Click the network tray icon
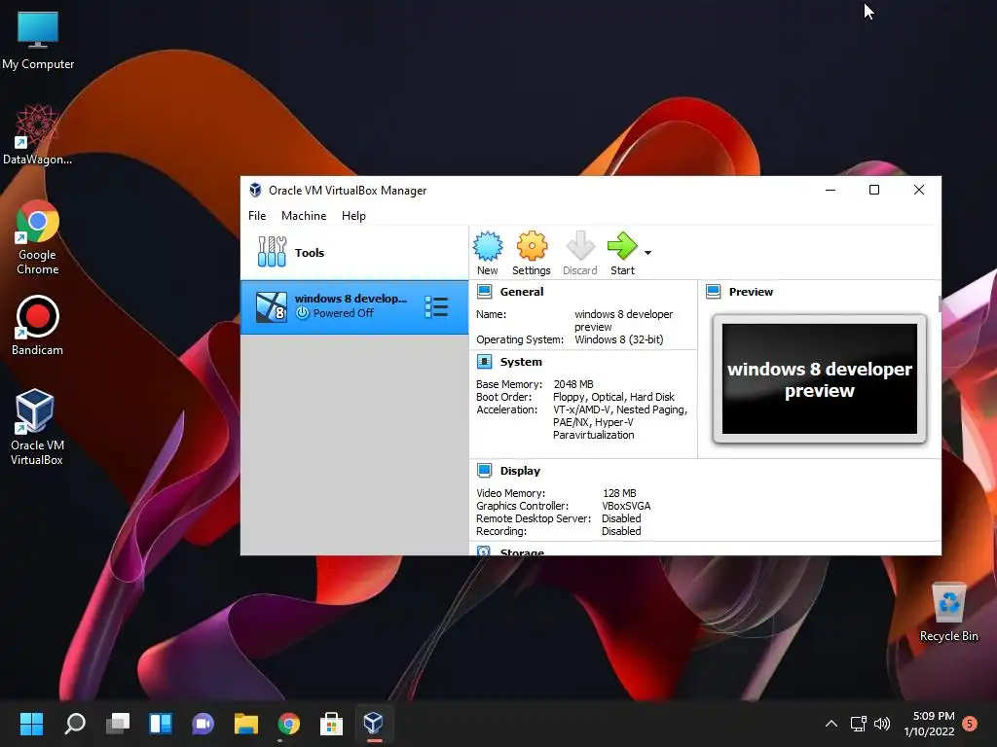Image resolution: width=997 pixels, height=747 pixels. pyautogui.click(x=859, y=724)
